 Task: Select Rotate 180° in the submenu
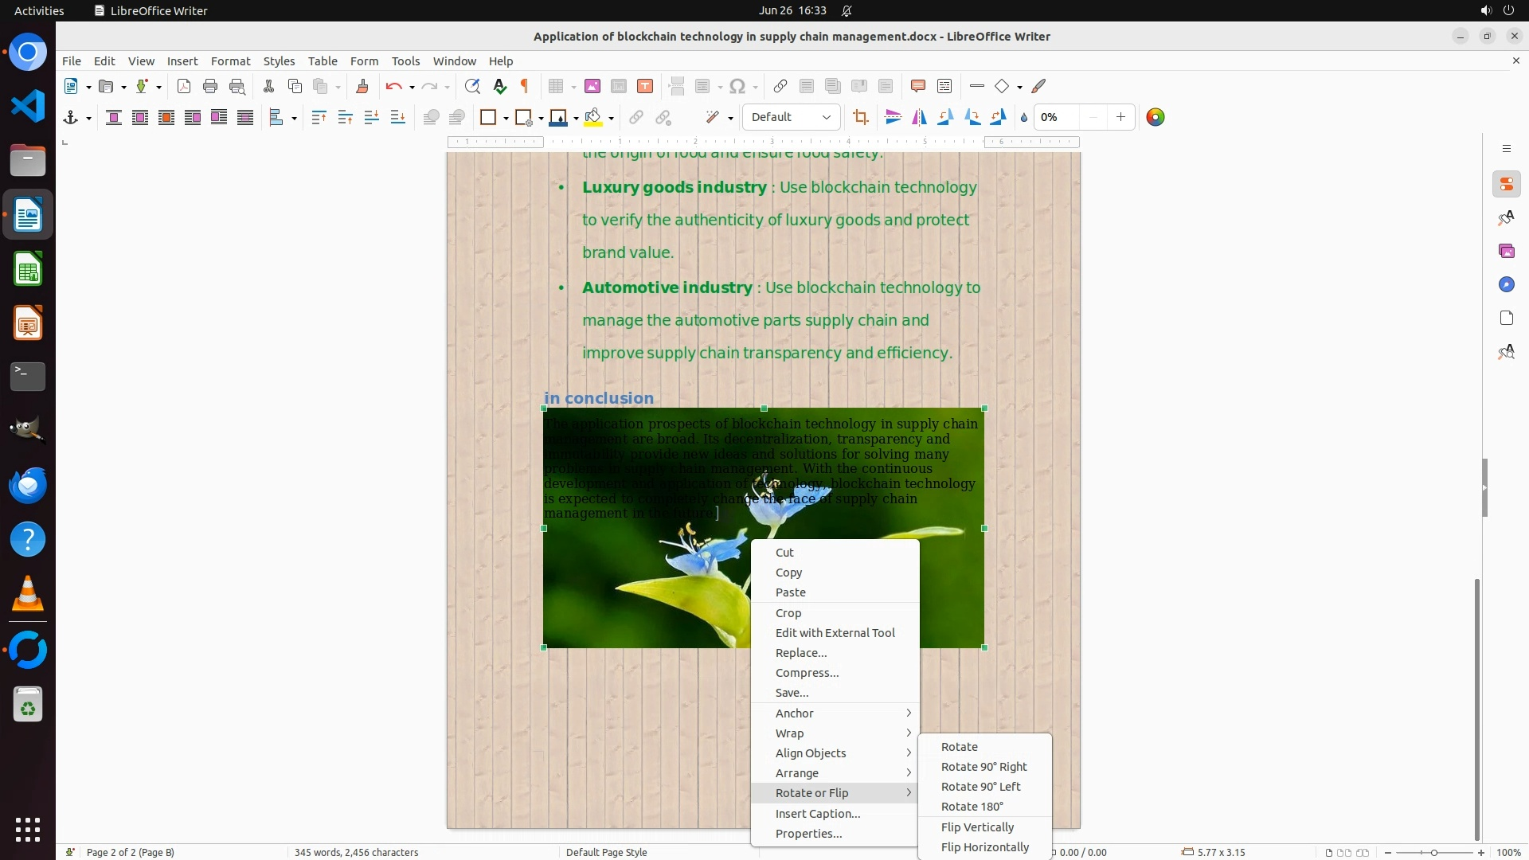pyautogui.click(x=972, y=807)
